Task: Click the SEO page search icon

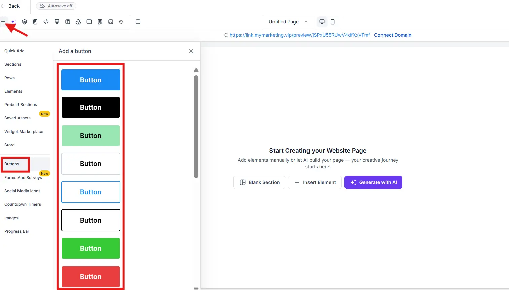Action: pos(100,22)
